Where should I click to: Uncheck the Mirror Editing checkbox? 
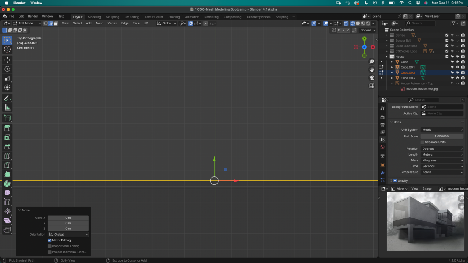(50, 240)
